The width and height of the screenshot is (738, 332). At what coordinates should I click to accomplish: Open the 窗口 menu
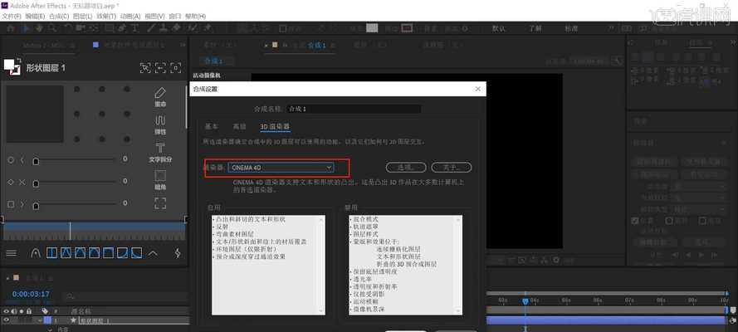point(174,17)
